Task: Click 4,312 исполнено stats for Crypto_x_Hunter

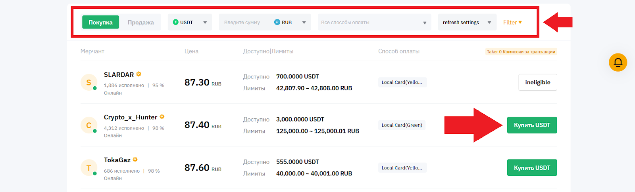Action: (x=124, y=128)
